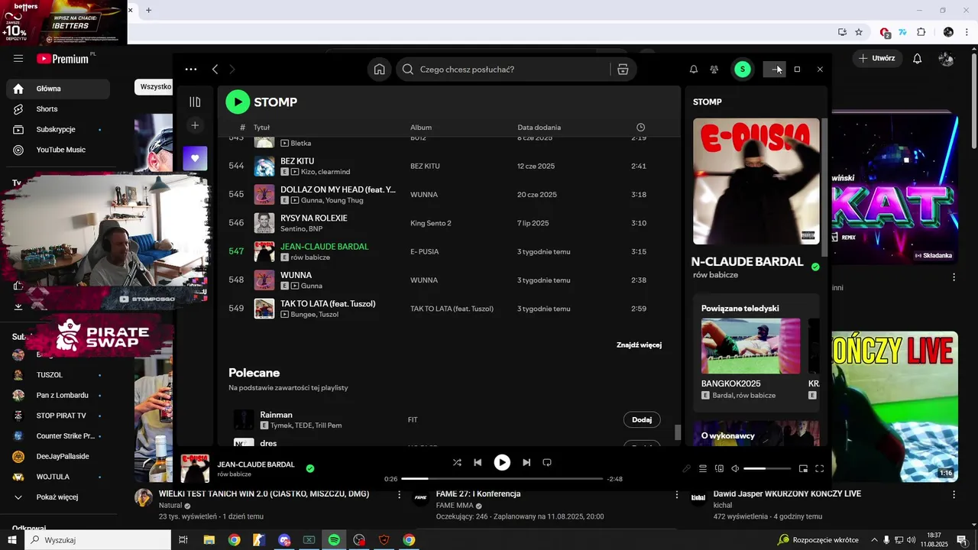Viewport: 978px width, 550px height.
Task: Open Connect to a device icon
Action: pos(719,468)
